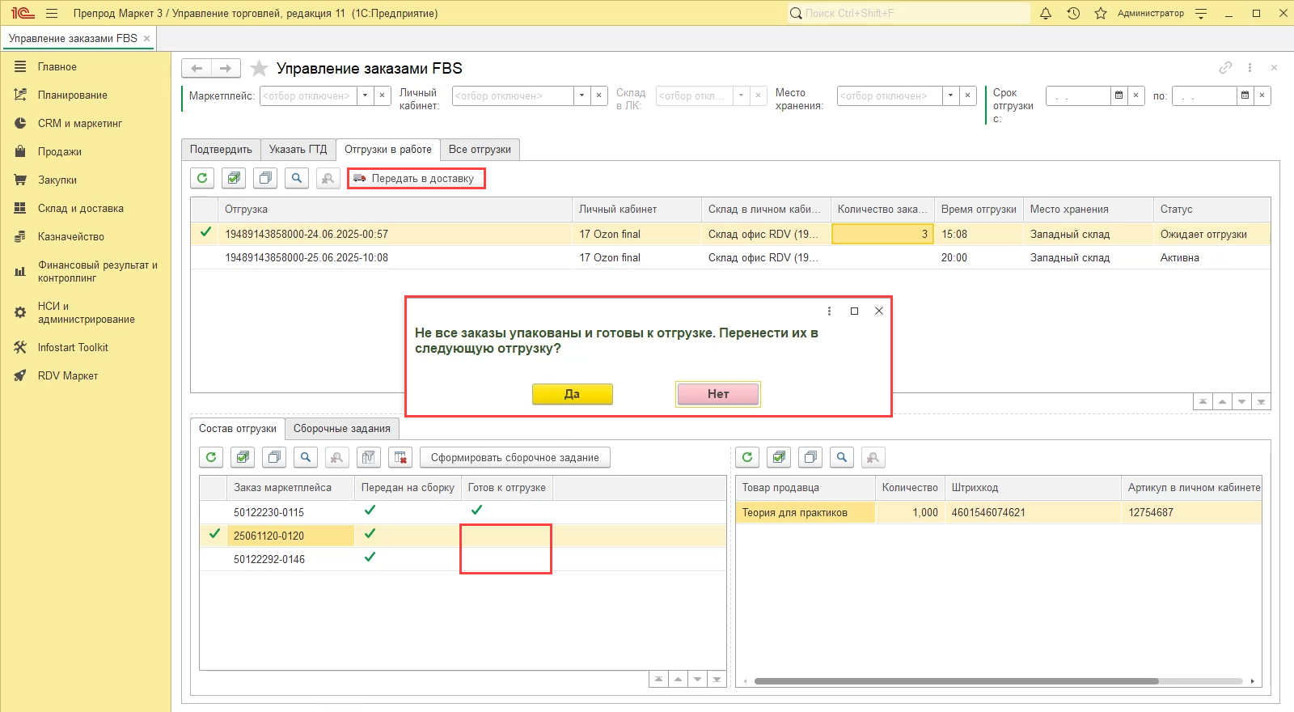Refresh the right goods table
The image size is (1294, 712).
[747, 457]
